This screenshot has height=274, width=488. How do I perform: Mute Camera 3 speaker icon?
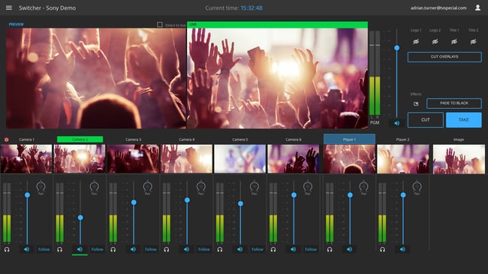(133, 249)
